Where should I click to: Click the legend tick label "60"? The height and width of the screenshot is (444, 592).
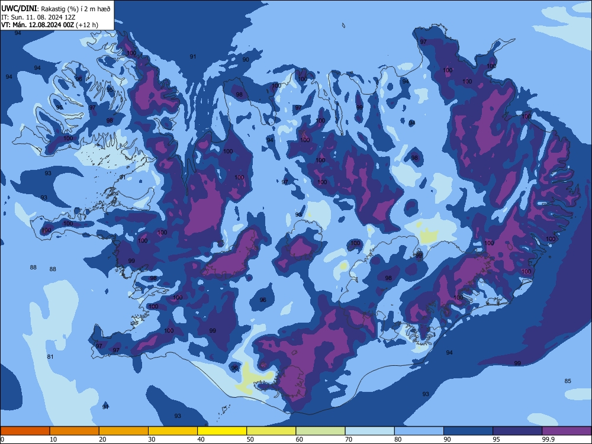tap(300, 439)
